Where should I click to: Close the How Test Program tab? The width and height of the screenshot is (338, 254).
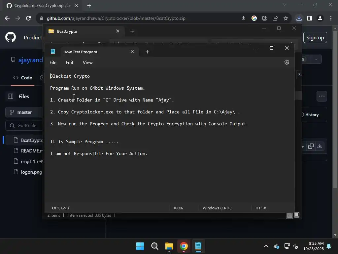132,52
